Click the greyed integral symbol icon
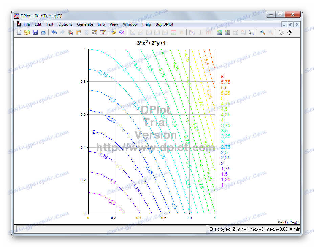The image size is (314, 247). 200,32
